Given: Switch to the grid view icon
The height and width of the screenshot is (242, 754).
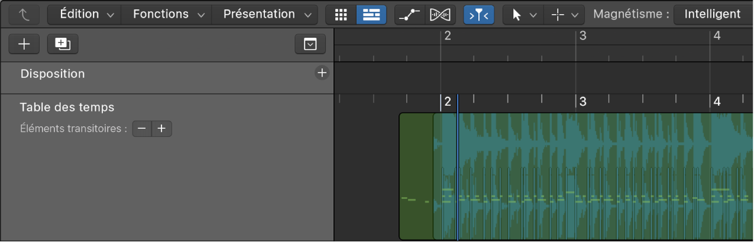Looking at the screenshot, I should [341, 15].
